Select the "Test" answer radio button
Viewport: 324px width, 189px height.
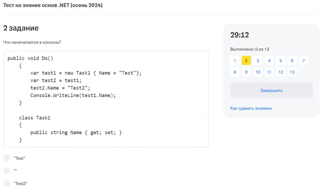(7, 158)
